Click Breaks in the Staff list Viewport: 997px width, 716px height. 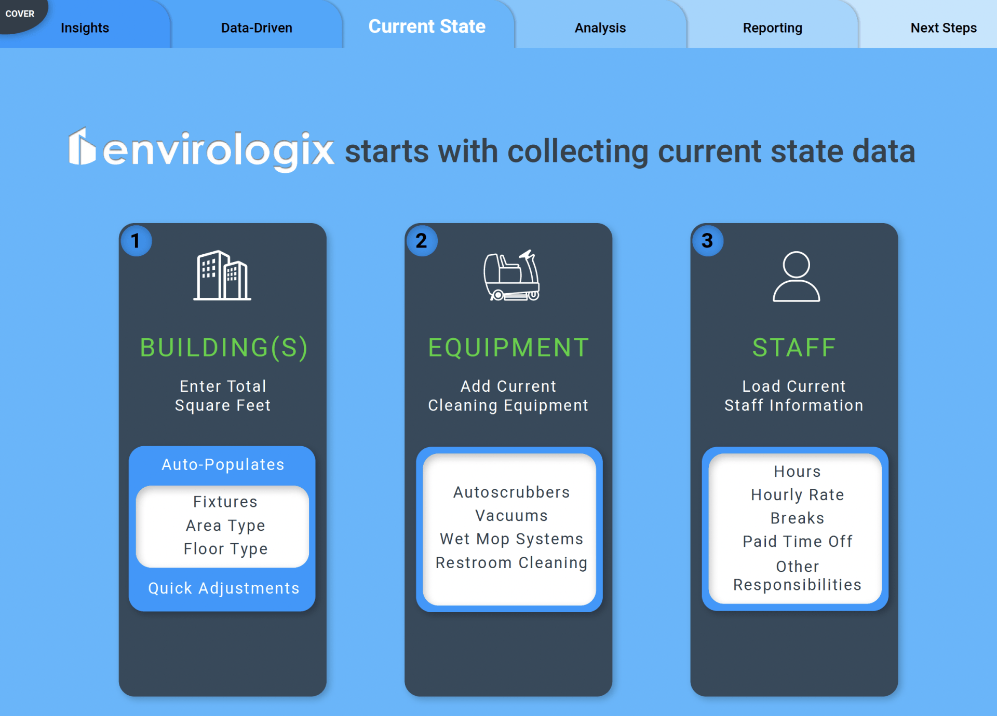point(797,518)
